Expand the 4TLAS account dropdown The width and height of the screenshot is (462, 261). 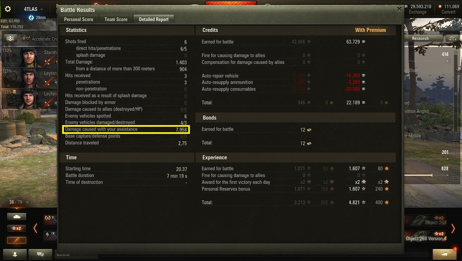coord(34,9)
